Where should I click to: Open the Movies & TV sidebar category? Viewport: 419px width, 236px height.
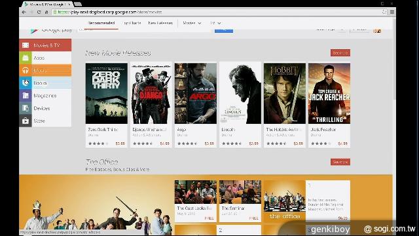point(45,45)
